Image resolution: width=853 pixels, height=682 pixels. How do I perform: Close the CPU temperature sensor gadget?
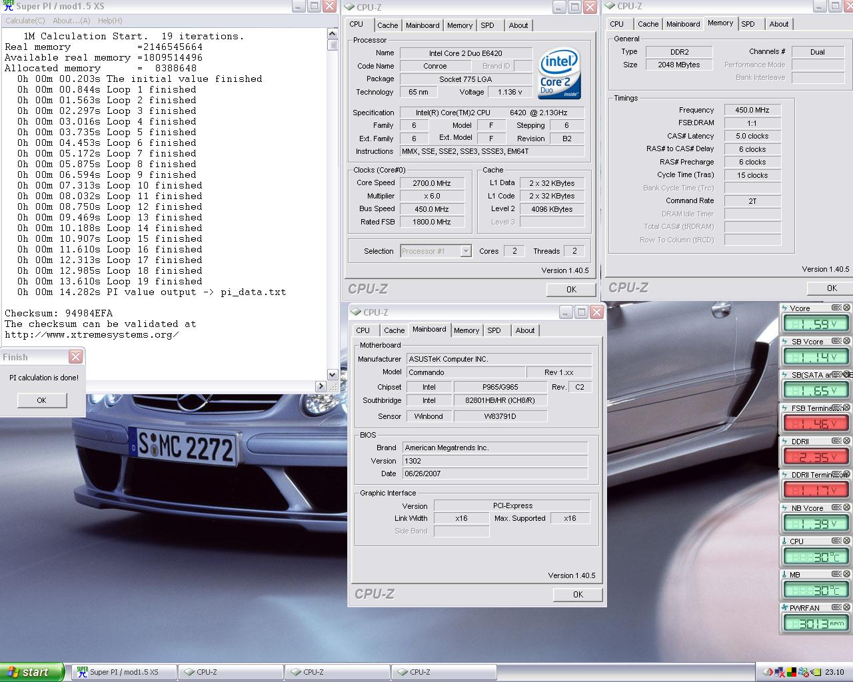pos(846,541)
